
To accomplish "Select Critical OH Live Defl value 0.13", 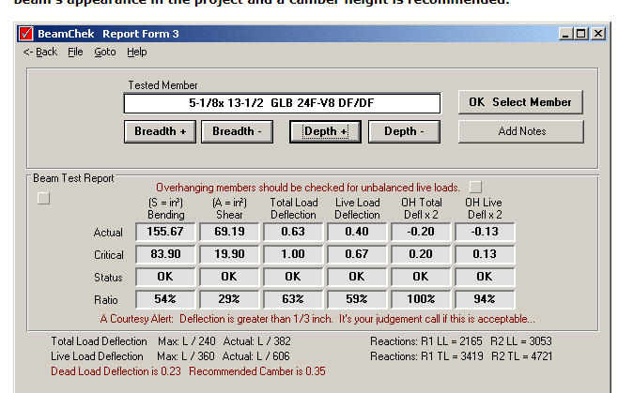I will pyautogui.click(x=485, y=254).
